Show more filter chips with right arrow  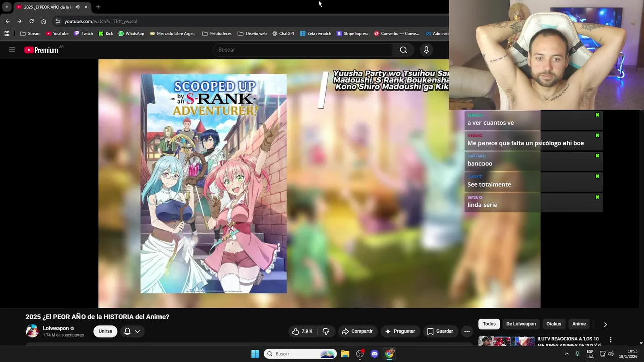point(605,324)
